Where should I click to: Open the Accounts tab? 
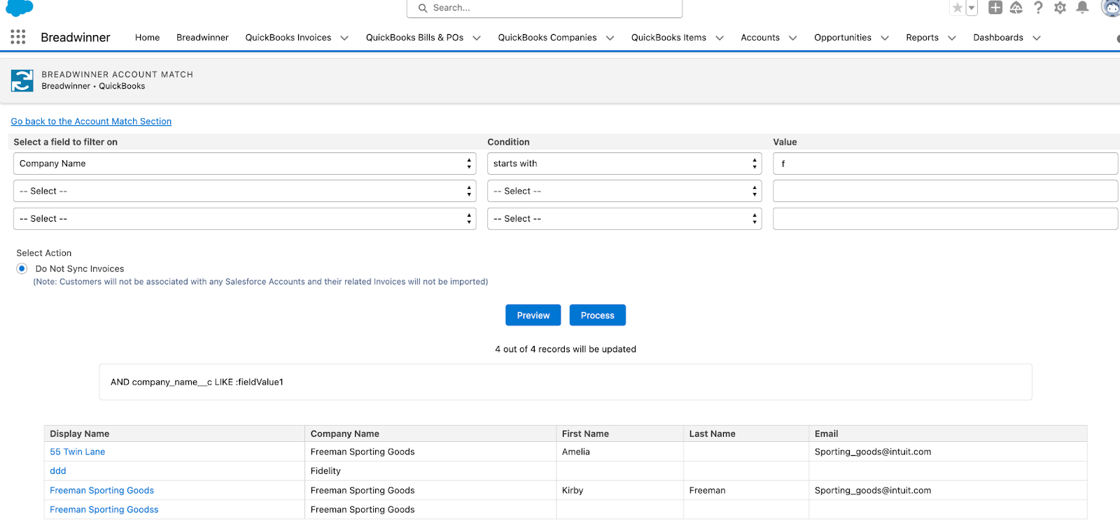coord(760,38)
